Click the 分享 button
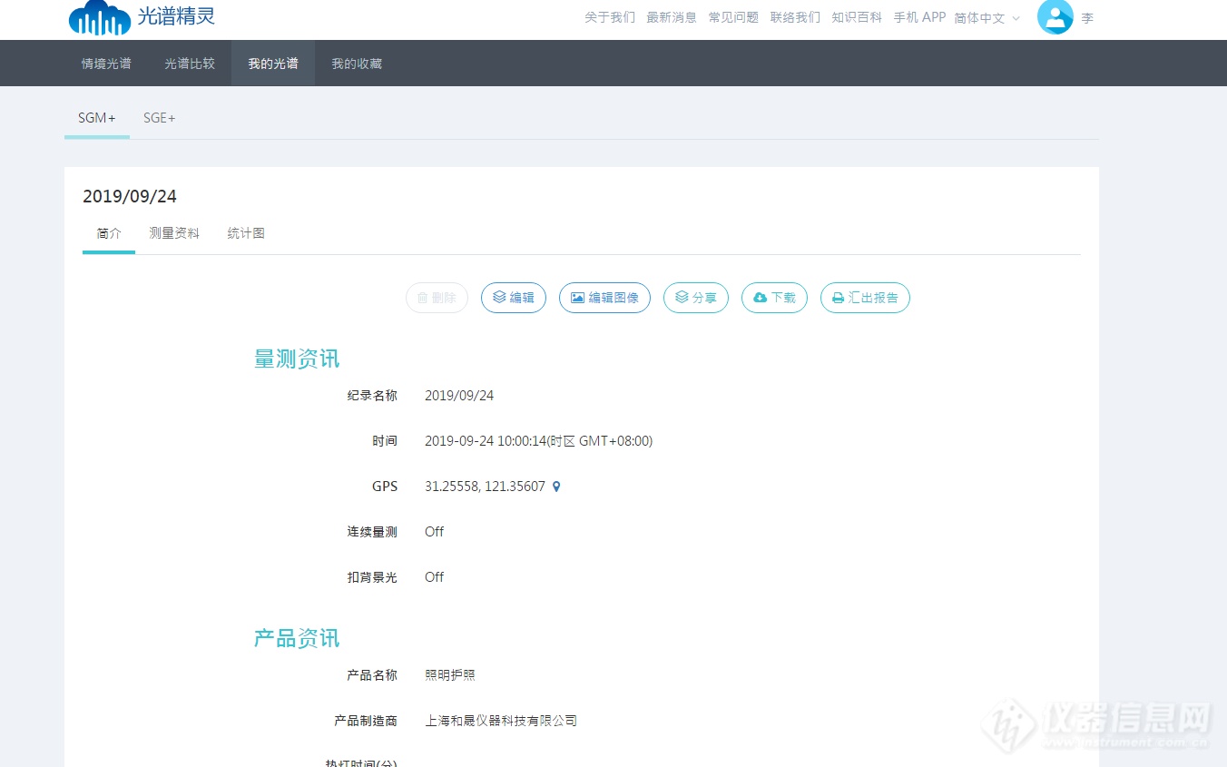1227x767 pixels. [696, 298]
